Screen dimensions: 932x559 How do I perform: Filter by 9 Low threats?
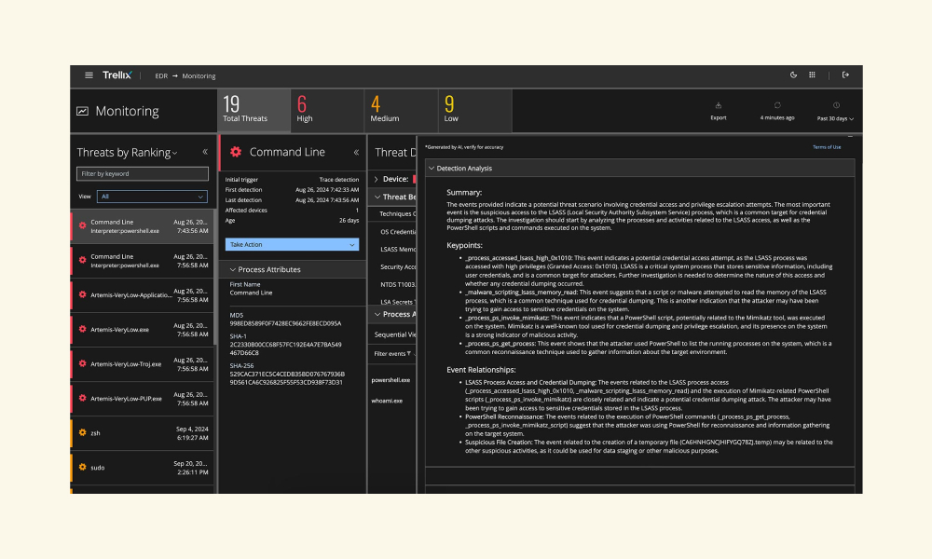[x=475, y=110]
